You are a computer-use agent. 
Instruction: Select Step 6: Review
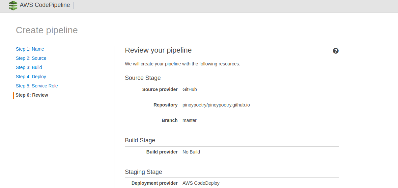[x=32, y=95]
